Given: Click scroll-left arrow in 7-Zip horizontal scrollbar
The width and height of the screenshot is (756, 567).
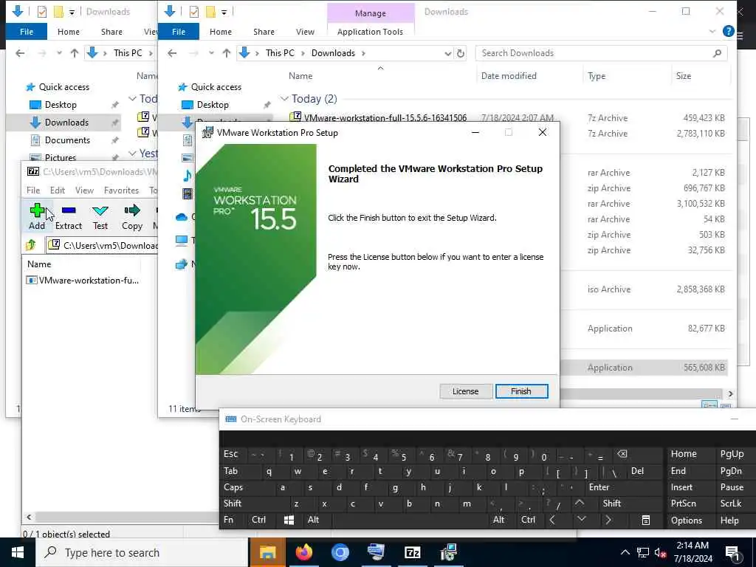Looking at the screenshot, I should pos(29,517).
